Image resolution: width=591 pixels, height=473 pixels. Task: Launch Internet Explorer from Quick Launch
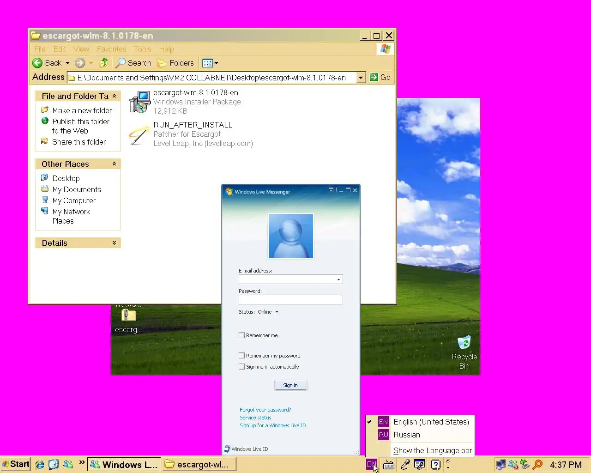coord(40,464)
